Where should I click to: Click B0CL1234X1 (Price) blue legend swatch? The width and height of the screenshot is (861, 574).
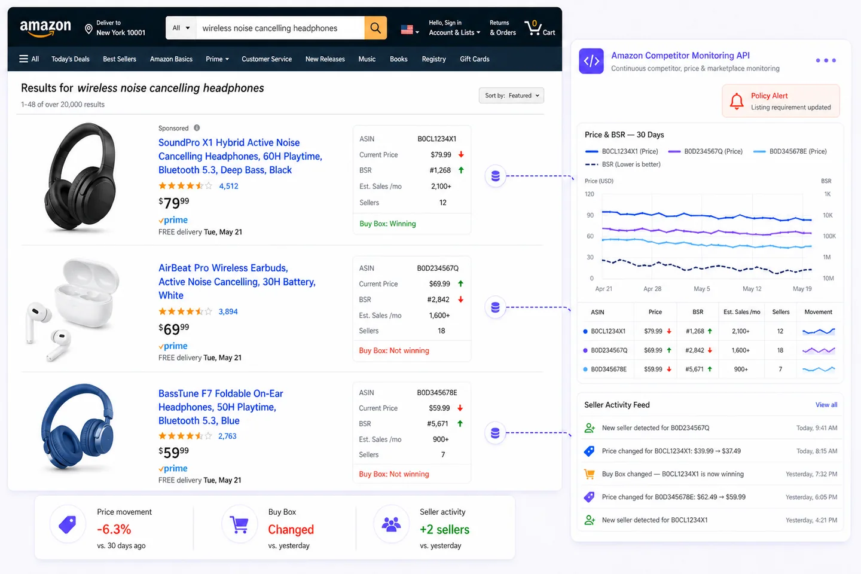[591, 152]
